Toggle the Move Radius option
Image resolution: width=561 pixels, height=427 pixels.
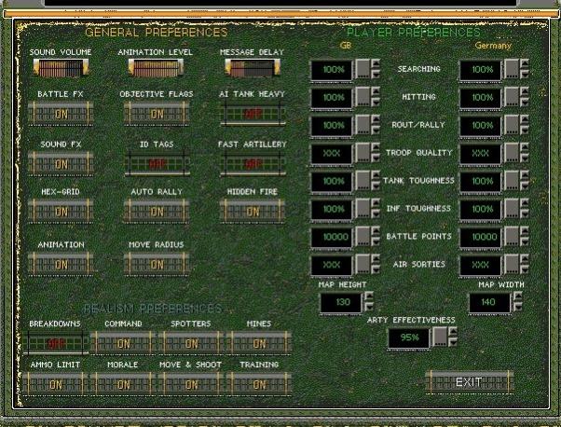pos(156,264)
